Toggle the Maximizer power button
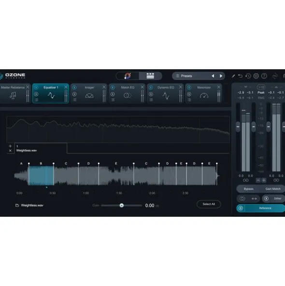 click(x=189, y=88)
